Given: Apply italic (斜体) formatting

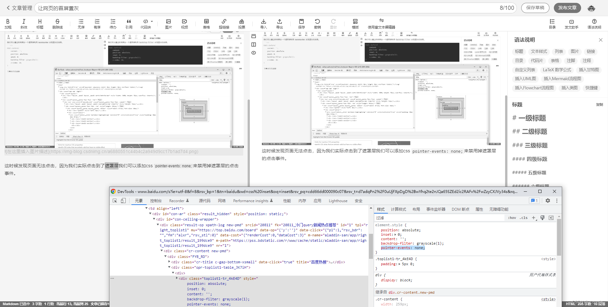Looking at the screenshot, I should point(24,24).
